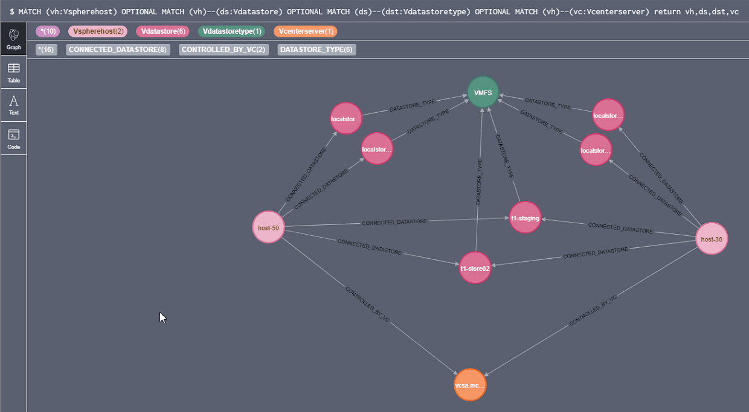Click the t1-store02 datastore node
Screen dimensions: 749x412
[x=475, y=267]
